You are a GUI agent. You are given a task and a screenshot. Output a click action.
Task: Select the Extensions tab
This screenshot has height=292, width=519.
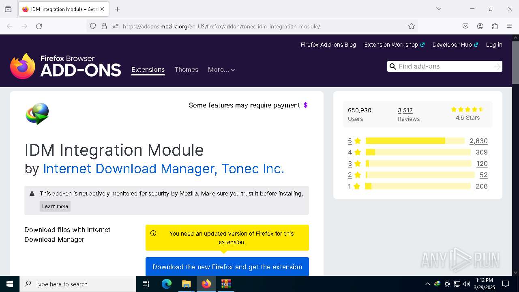148,70
